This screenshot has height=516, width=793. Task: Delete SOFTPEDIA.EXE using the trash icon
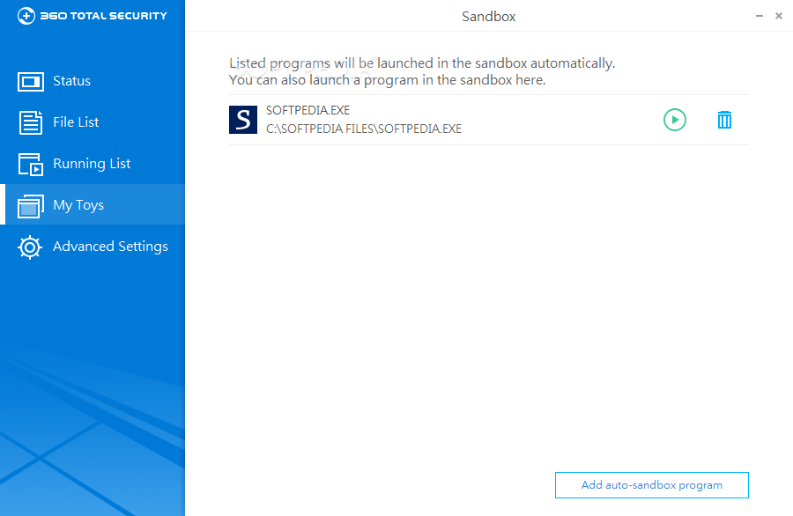pos(724,120)
